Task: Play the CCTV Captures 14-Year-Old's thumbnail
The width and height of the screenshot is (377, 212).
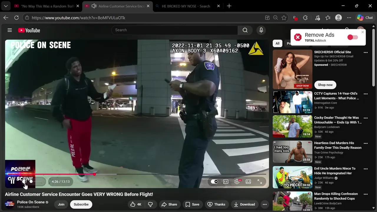Action: click(x=292, y=102)
